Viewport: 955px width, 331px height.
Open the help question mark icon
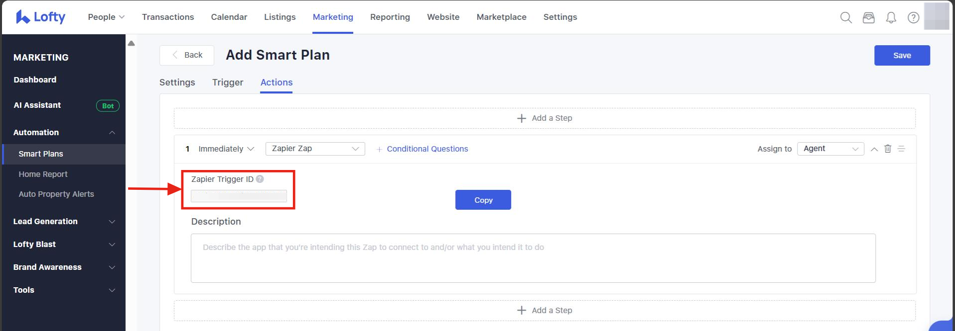click(x=913, y=18)
